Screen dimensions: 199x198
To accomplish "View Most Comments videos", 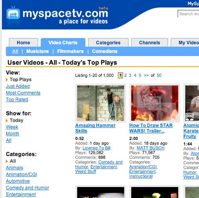I will click(23, 93).
